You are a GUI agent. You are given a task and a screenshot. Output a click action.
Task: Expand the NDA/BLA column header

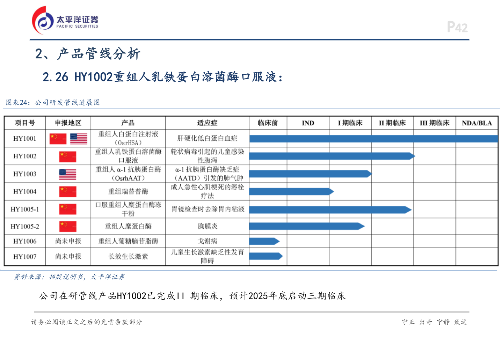pyautogui.click(x=477, y=123)
